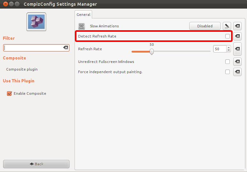Reset Refresh Rate to default

(x=237, y=49)
